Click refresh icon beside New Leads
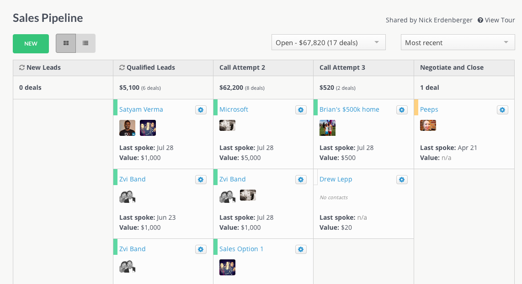522x284 pixels. point(22,67)
